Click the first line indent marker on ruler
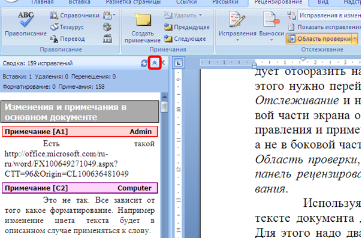The image size is (362, 238). [303, 59]
